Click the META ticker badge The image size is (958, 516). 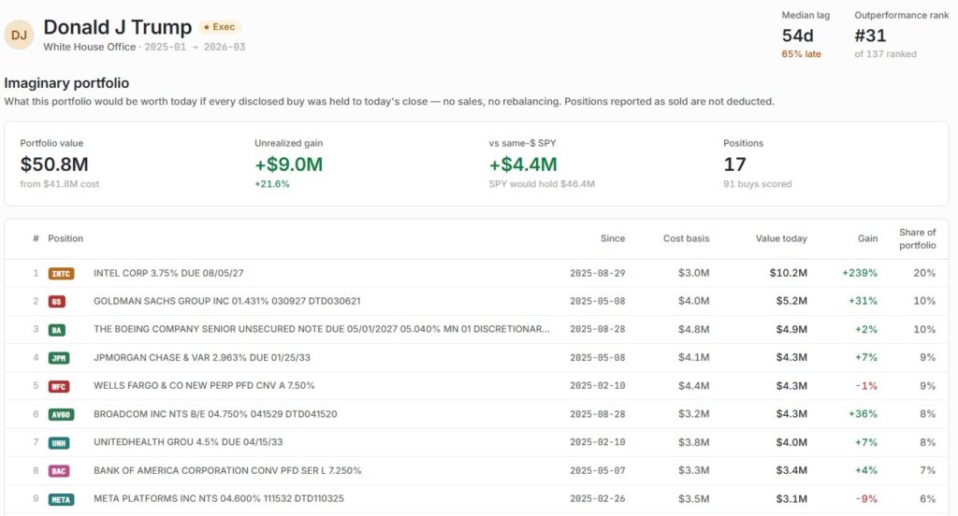pos(61,499)
